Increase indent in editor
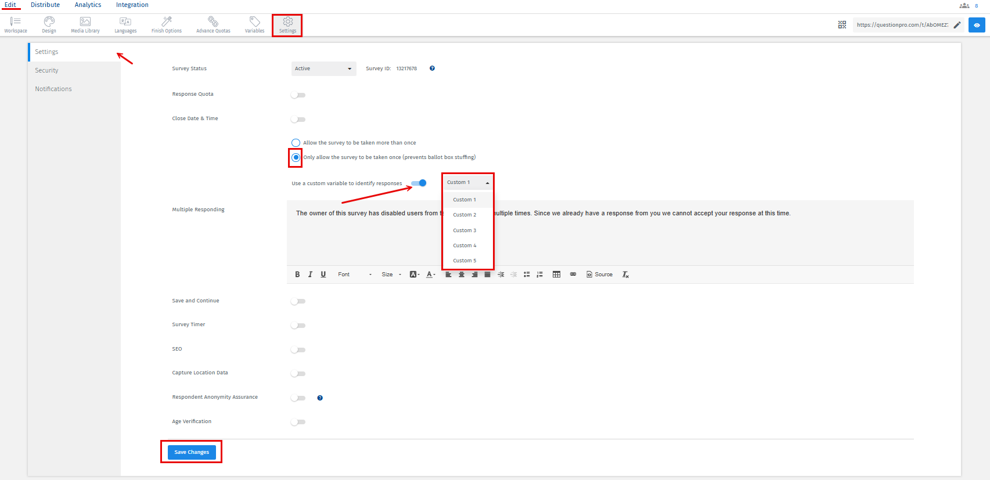Screen dimensions: 990x480 pyautogui.click(x=501, y=275)
